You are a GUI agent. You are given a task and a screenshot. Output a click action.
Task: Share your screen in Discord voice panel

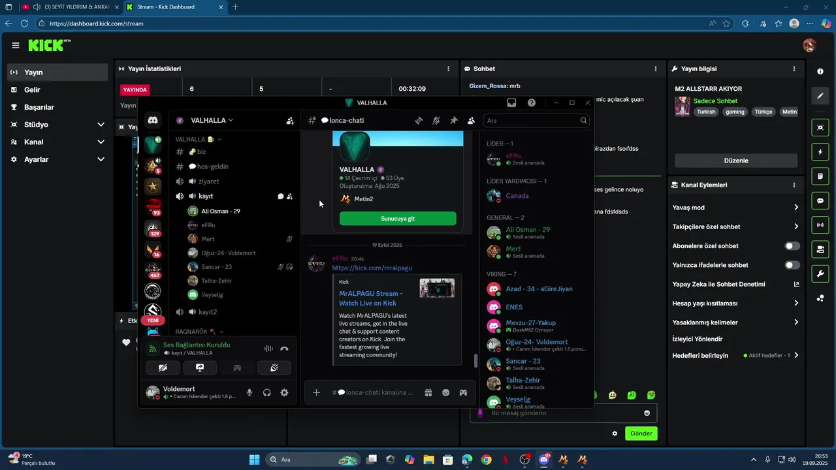(x=200, y=368)
